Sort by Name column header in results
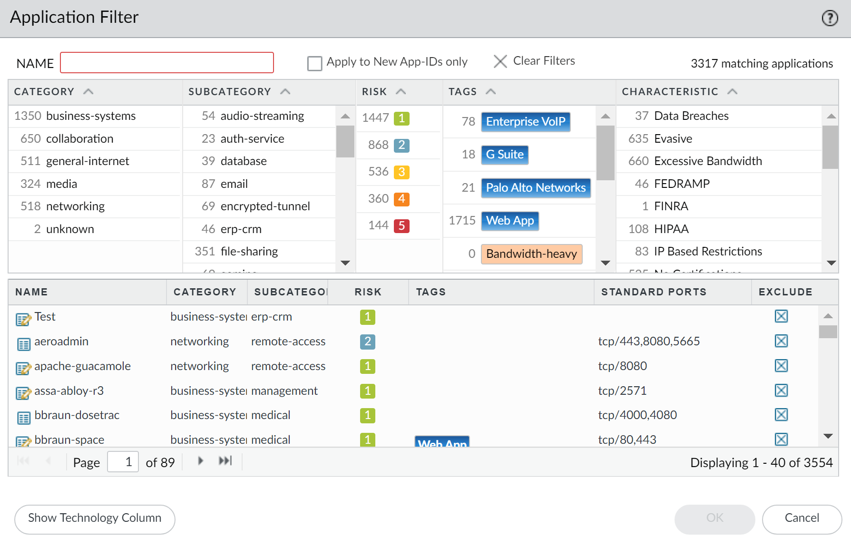 [x=31, y=292]
